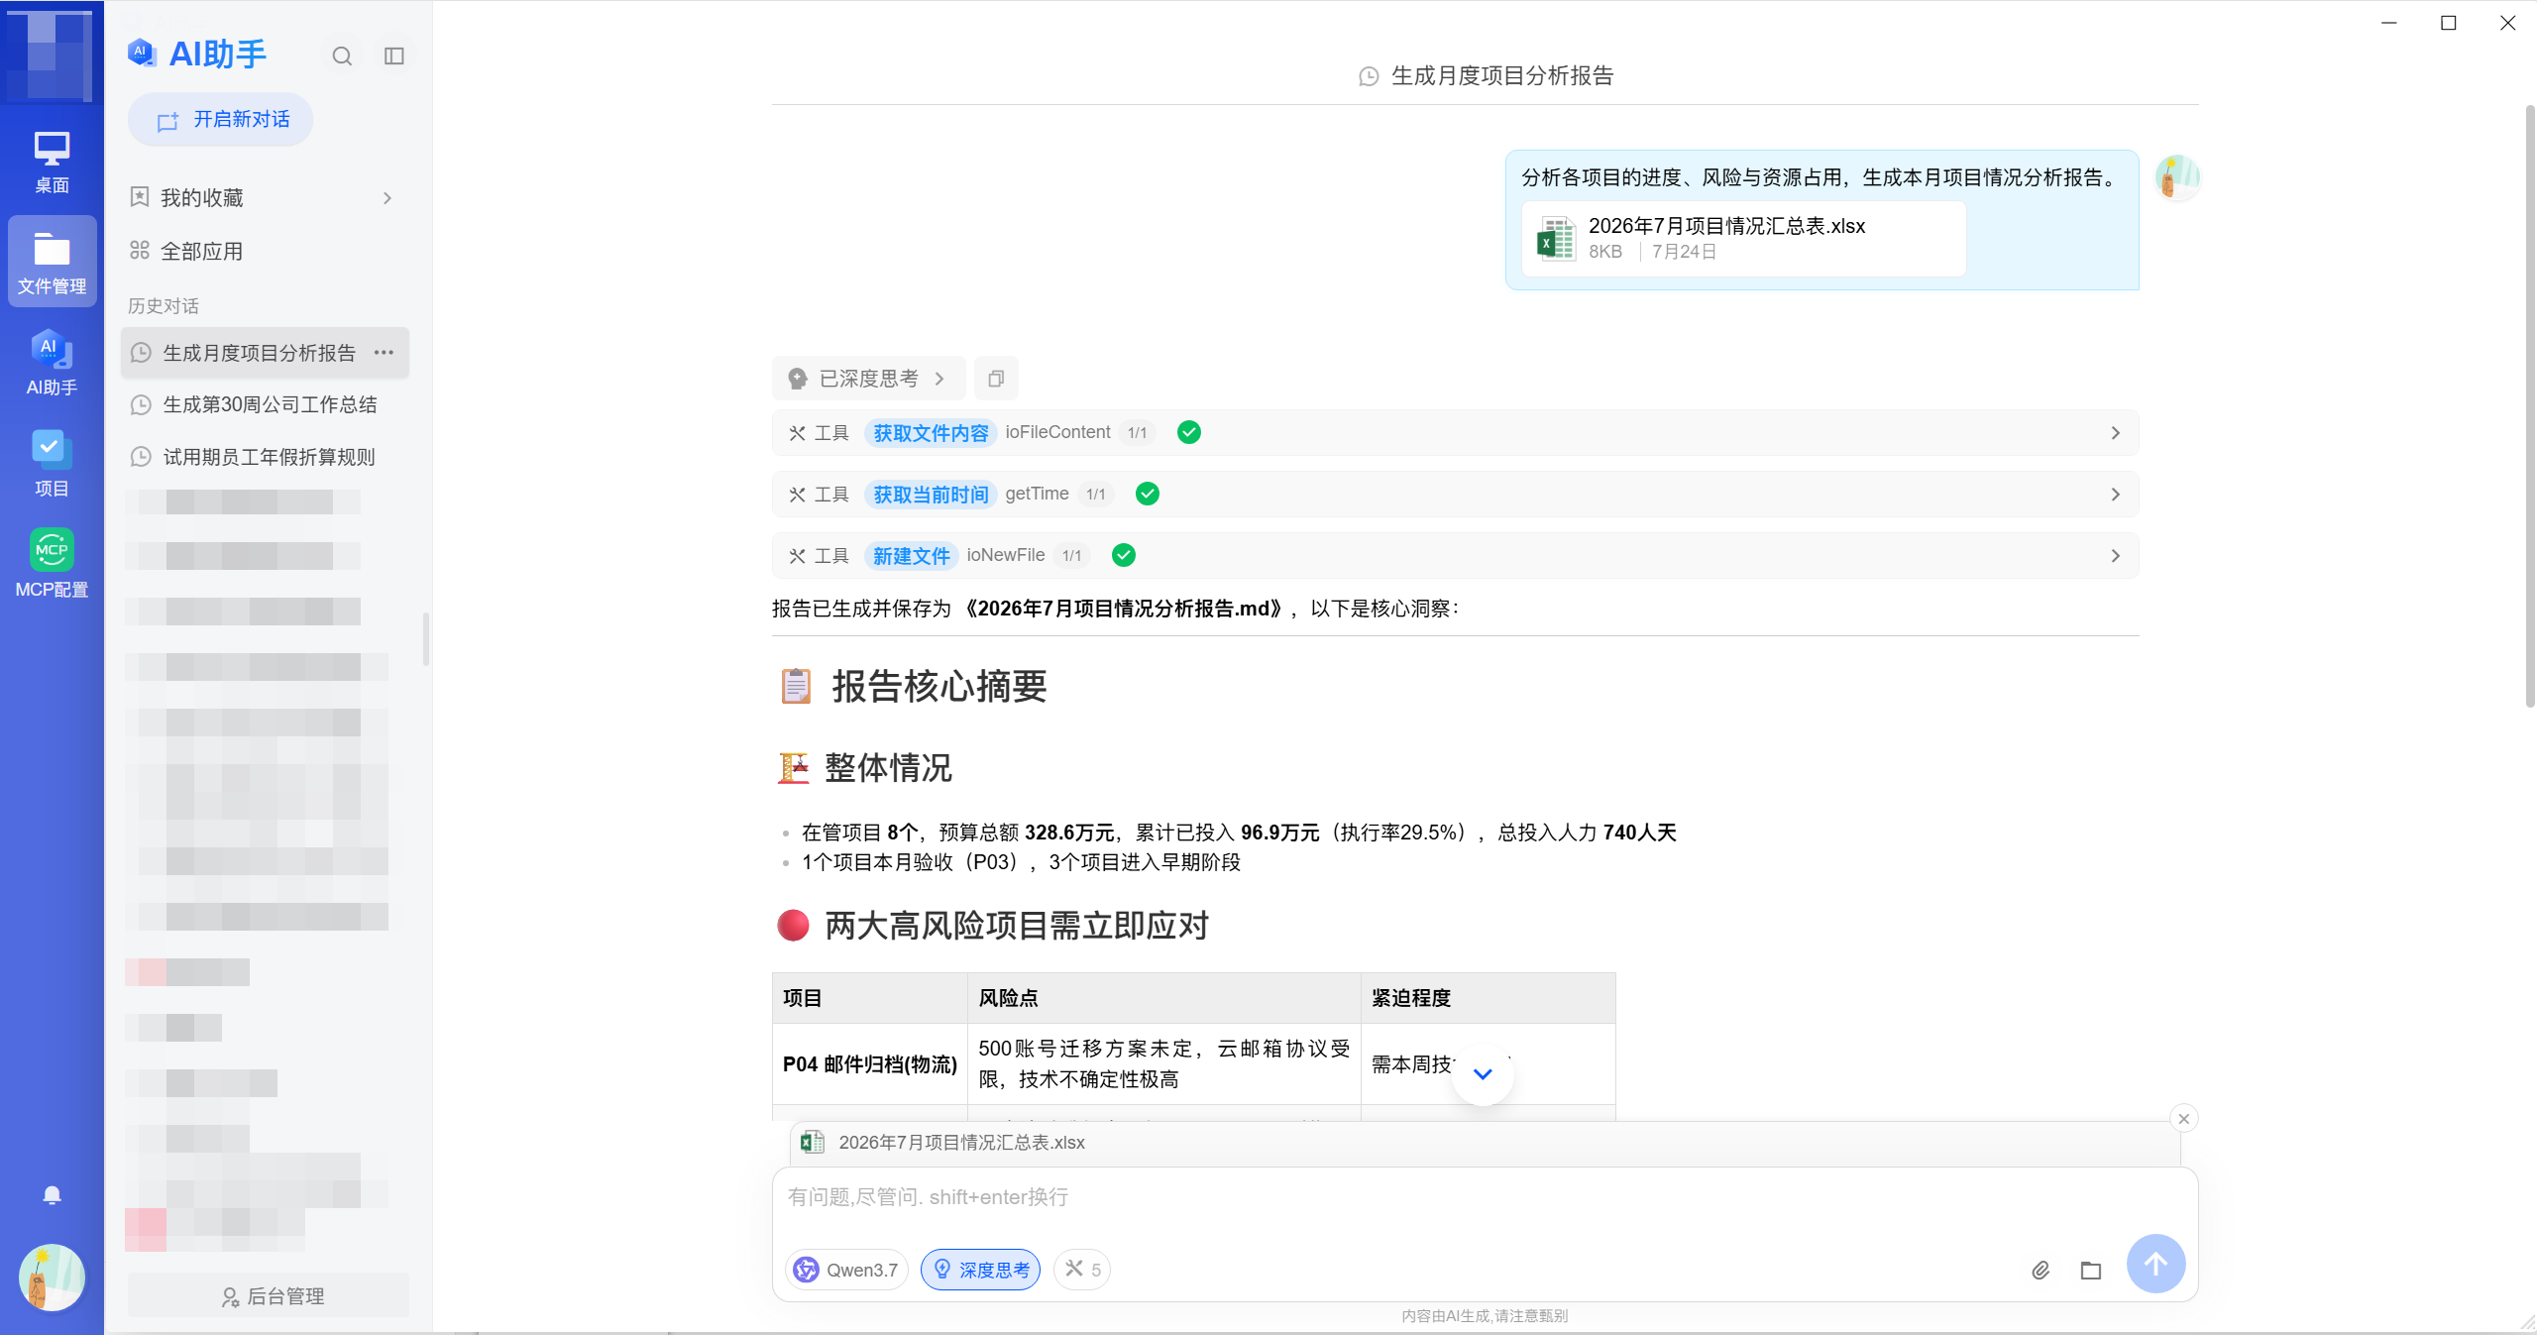This screenshot has width=2537, height=1335.
Task: Click the AI助手 logo in header
Action: tap(197, 54)
